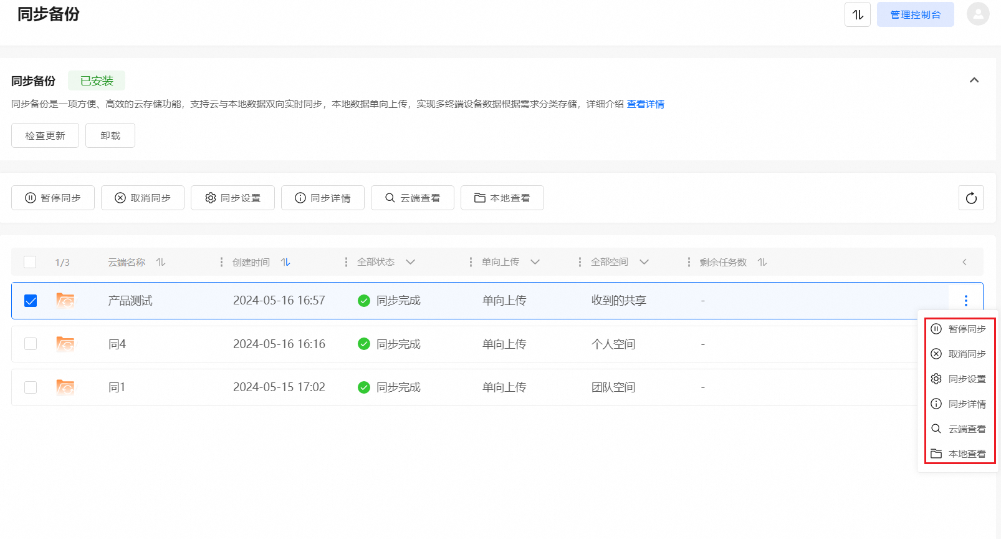Click the date 2024-05-16 16:16
The height and width of the screenshot is (539, 1001).
279,344
